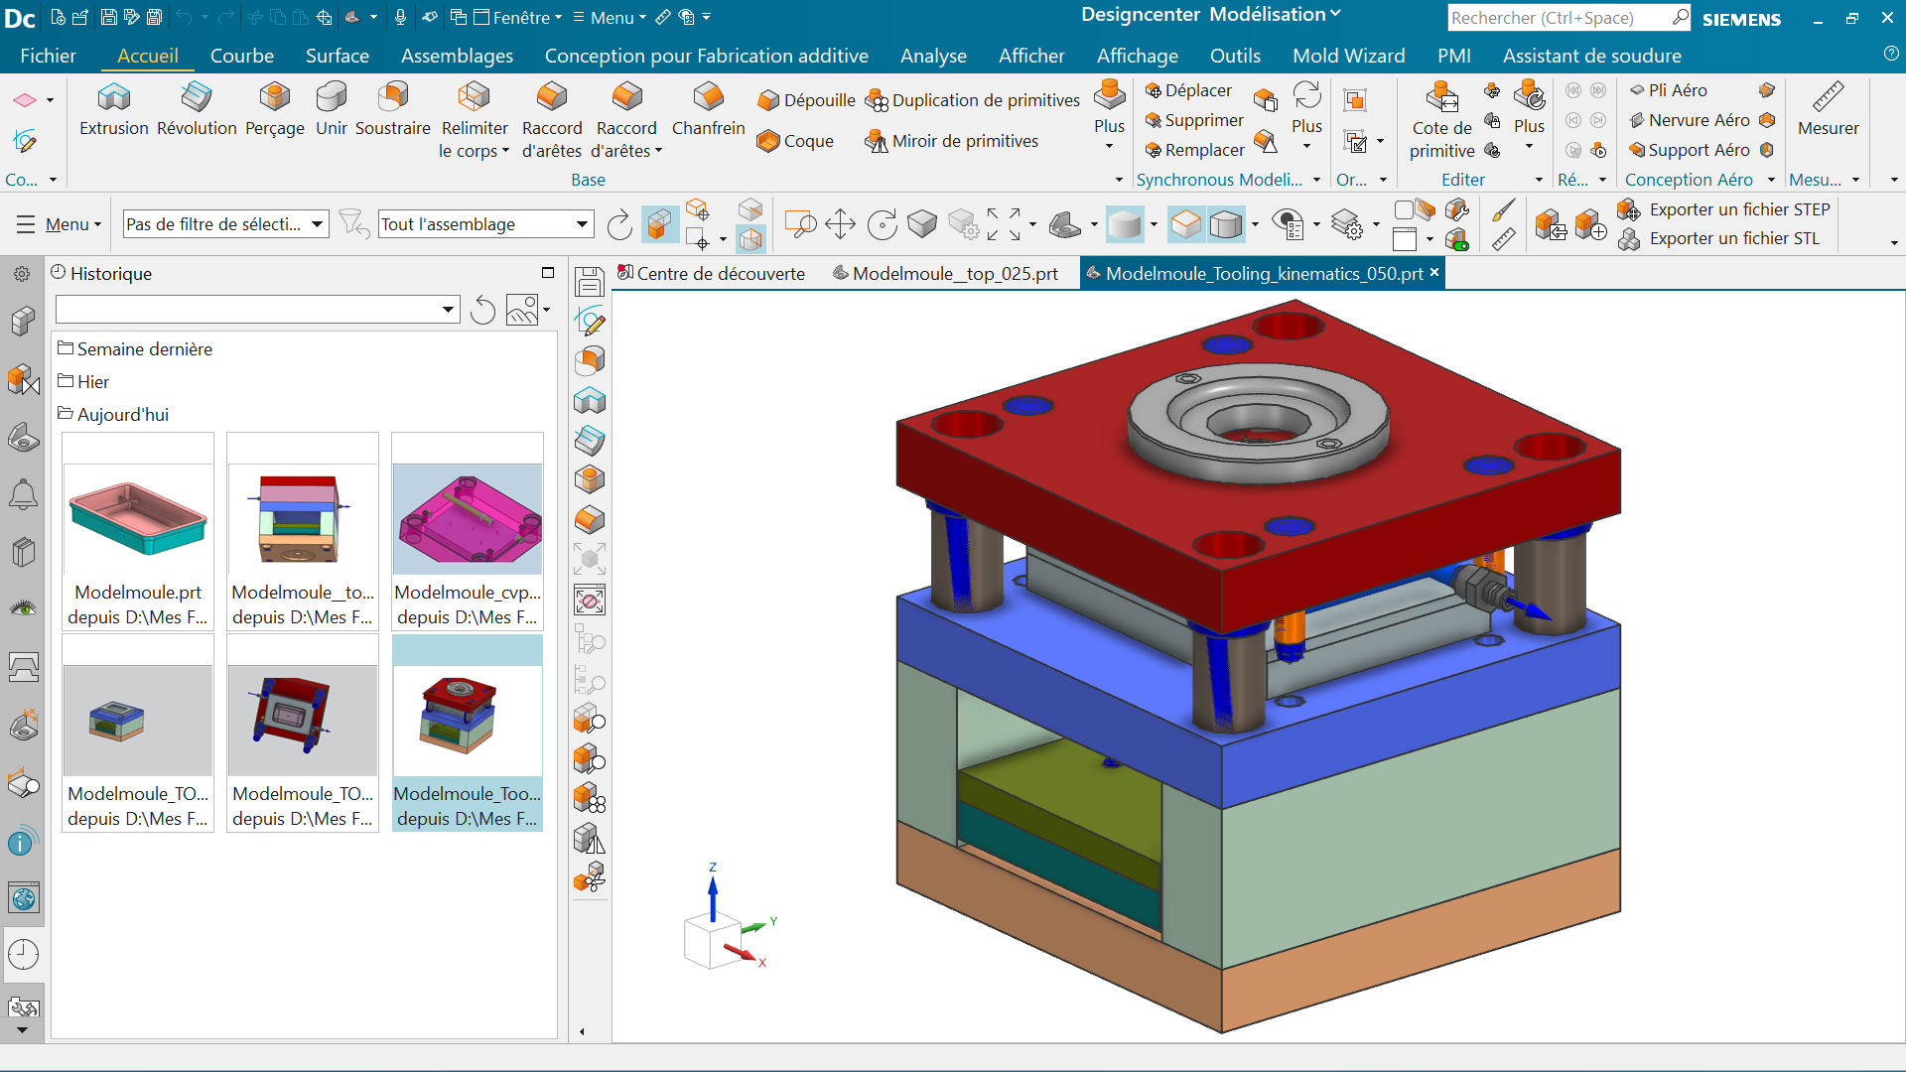Image resolution: width=1906 pixels, height=1072 pixels.
Task: Open the Tout l'assemblage scope dropdown
Action: [x=486, y=224]
